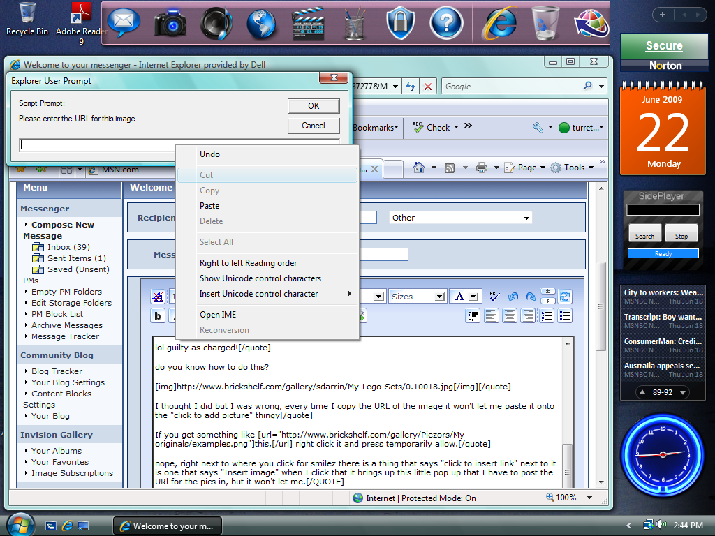715x536 pixels.
Task: Open the Favorites star icon
Action: pos(20,169)
